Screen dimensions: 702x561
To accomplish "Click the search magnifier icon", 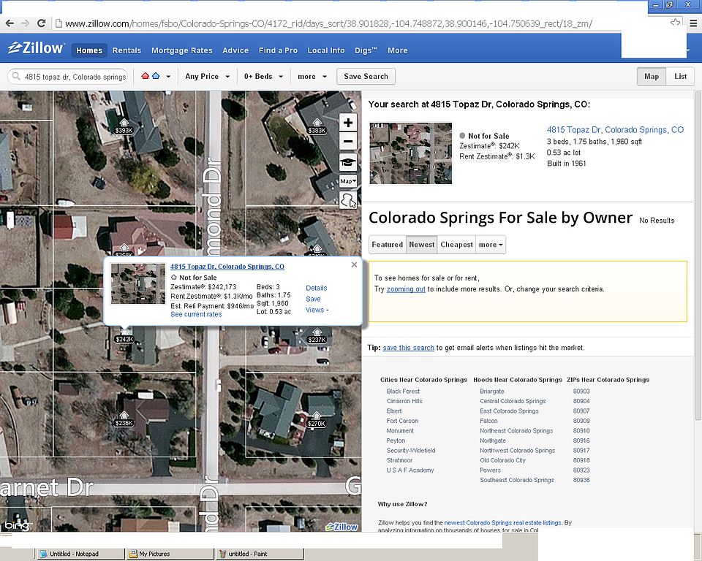I will [16, 77].
